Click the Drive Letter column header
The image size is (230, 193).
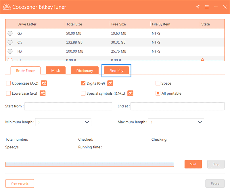click(x=27, y=24)
